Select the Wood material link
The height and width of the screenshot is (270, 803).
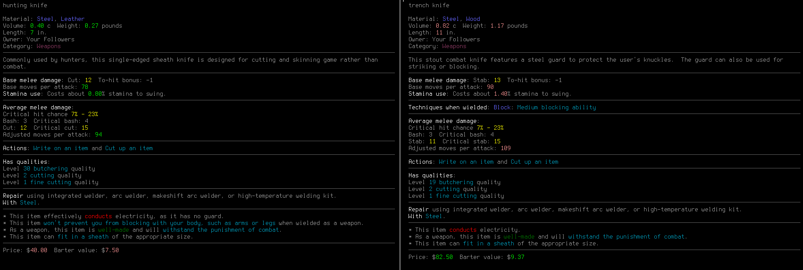[x=473, y=19]
